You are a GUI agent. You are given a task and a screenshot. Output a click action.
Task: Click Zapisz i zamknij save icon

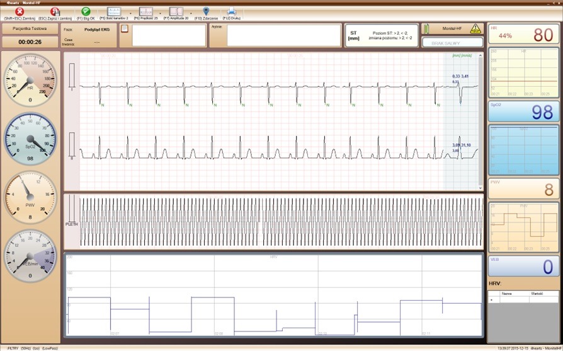click(x=55, y=11)
